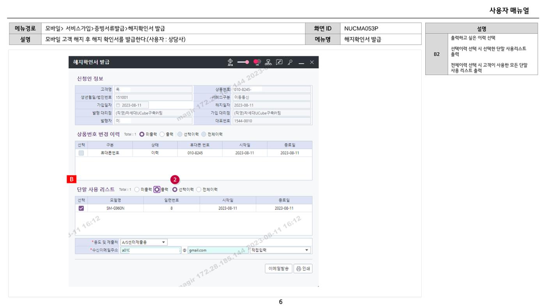Click the key icon in title bar

[x=290, y=62]
